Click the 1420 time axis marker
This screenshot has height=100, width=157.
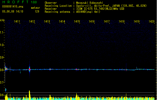coord(152,21)
